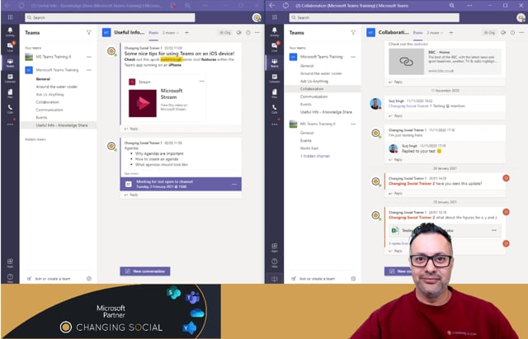
Task: Open MS Teams Training II options in right window
Action: (x=353, y=124)
